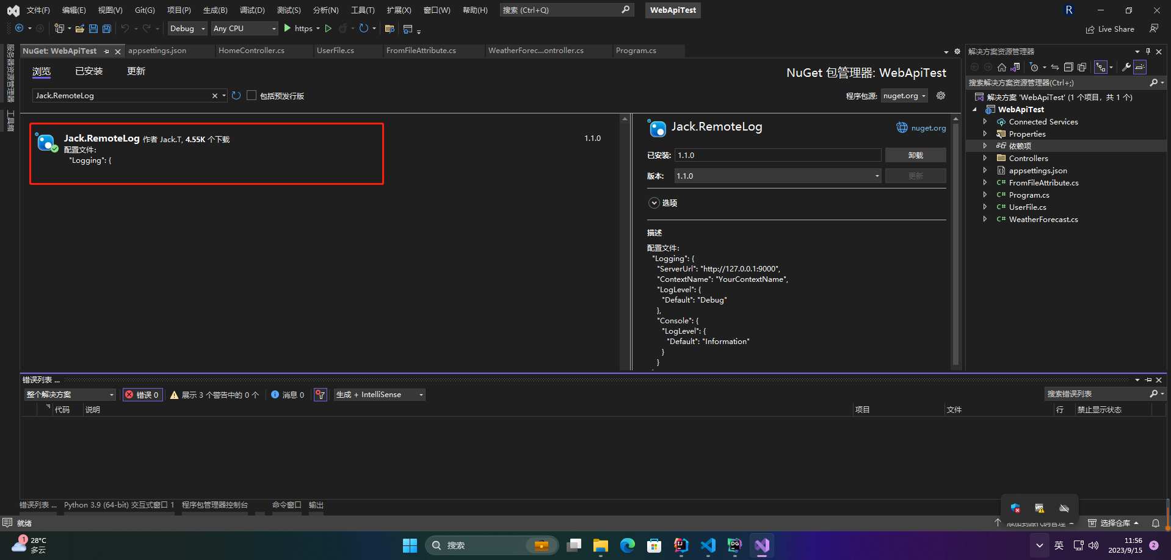Image resolution: width=1171 pixels, height=560 pixels.
Task: Open Visual Studio from the Windows taskbar
Action: 761,545
